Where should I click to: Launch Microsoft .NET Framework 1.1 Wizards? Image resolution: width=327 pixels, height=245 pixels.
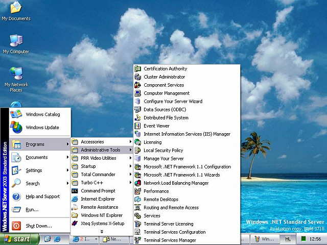tap(187, 175)
